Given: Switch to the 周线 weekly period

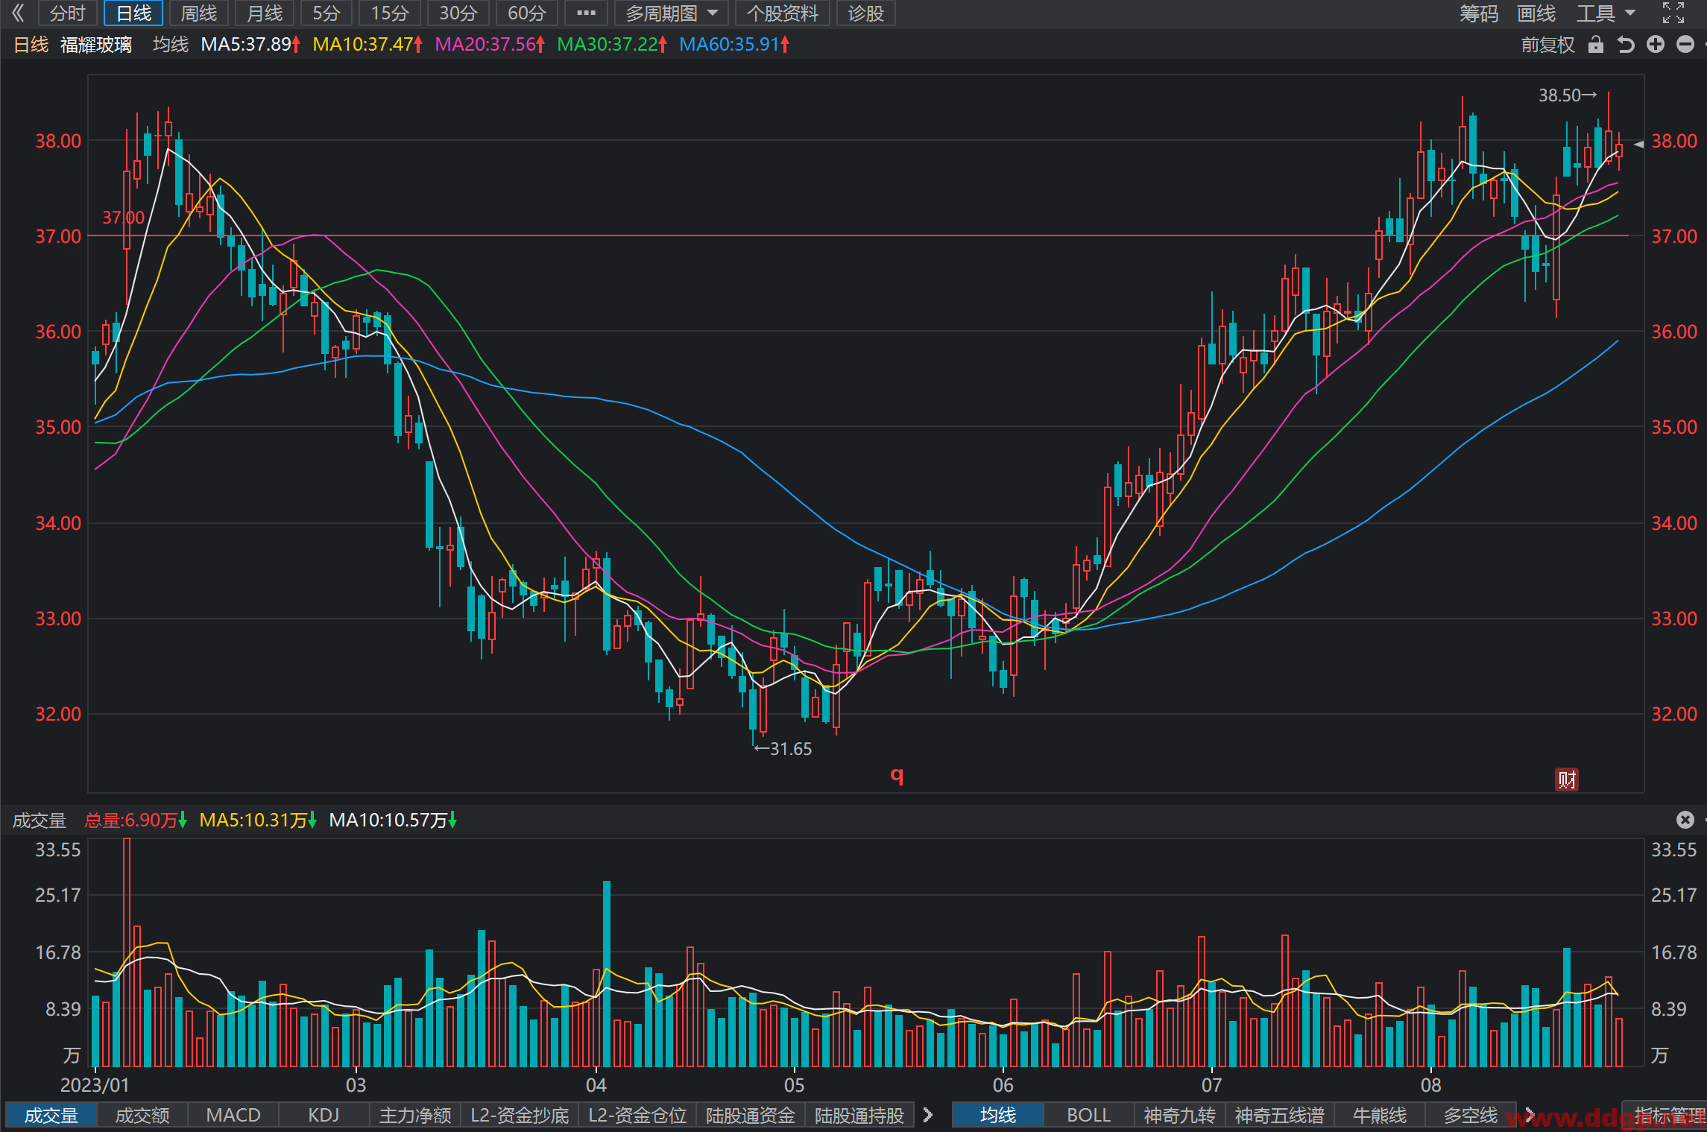Looking at the screenshot, I should pyautogui.click(x=199, y=13).
